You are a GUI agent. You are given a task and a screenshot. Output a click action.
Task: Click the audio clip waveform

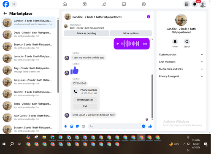coord(130,44)
